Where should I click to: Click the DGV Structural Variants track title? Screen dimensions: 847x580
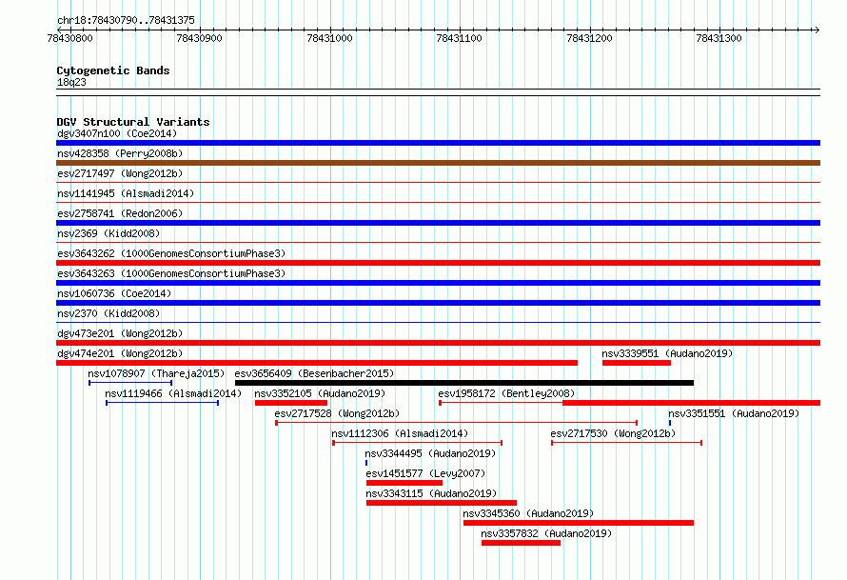(133, 122)
